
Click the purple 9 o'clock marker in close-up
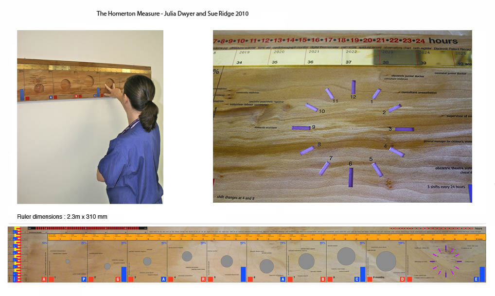tap(301, 128)
